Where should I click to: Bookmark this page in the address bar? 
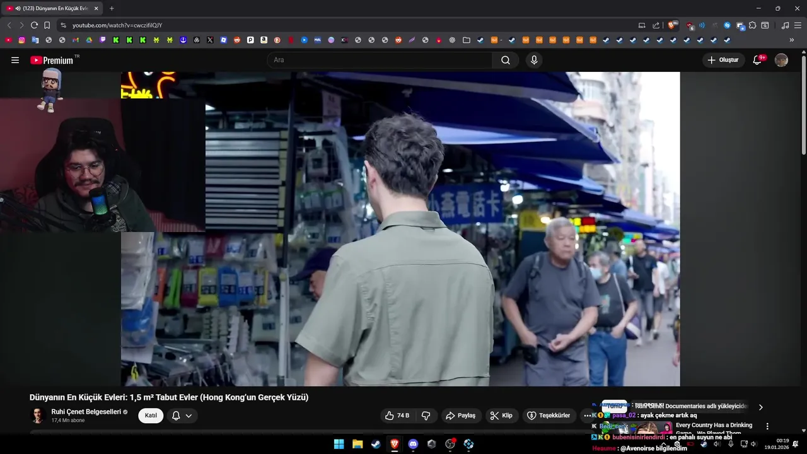point(47,25)
